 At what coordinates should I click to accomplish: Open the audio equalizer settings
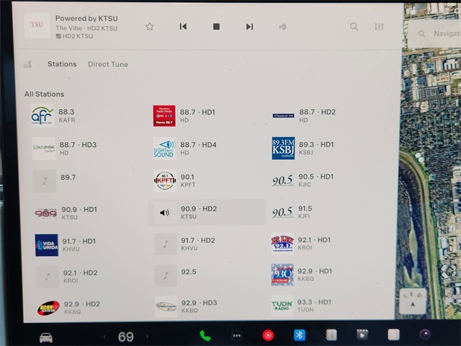pos(379,27)
